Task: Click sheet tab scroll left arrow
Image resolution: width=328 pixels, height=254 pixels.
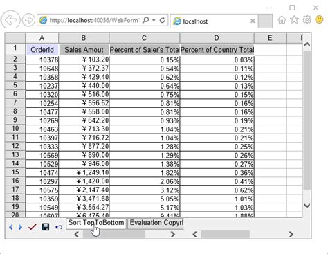Action: pyautogui.click(x=77, y=235)
